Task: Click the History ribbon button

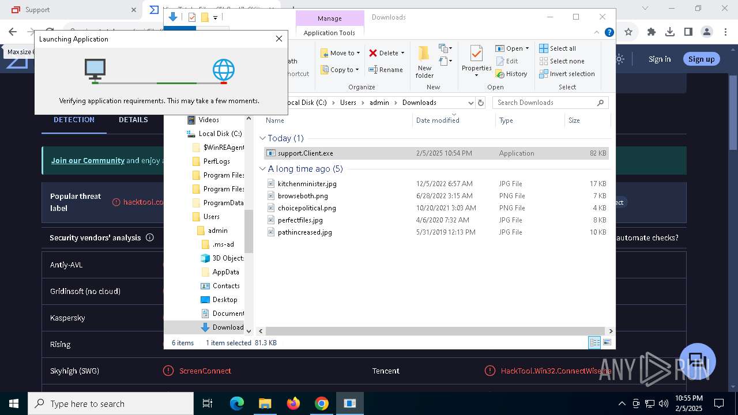Action: click(x=512, y=74)
